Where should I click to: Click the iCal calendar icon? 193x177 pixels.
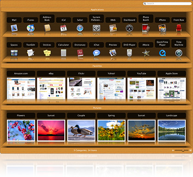click(x=63, y=28)
